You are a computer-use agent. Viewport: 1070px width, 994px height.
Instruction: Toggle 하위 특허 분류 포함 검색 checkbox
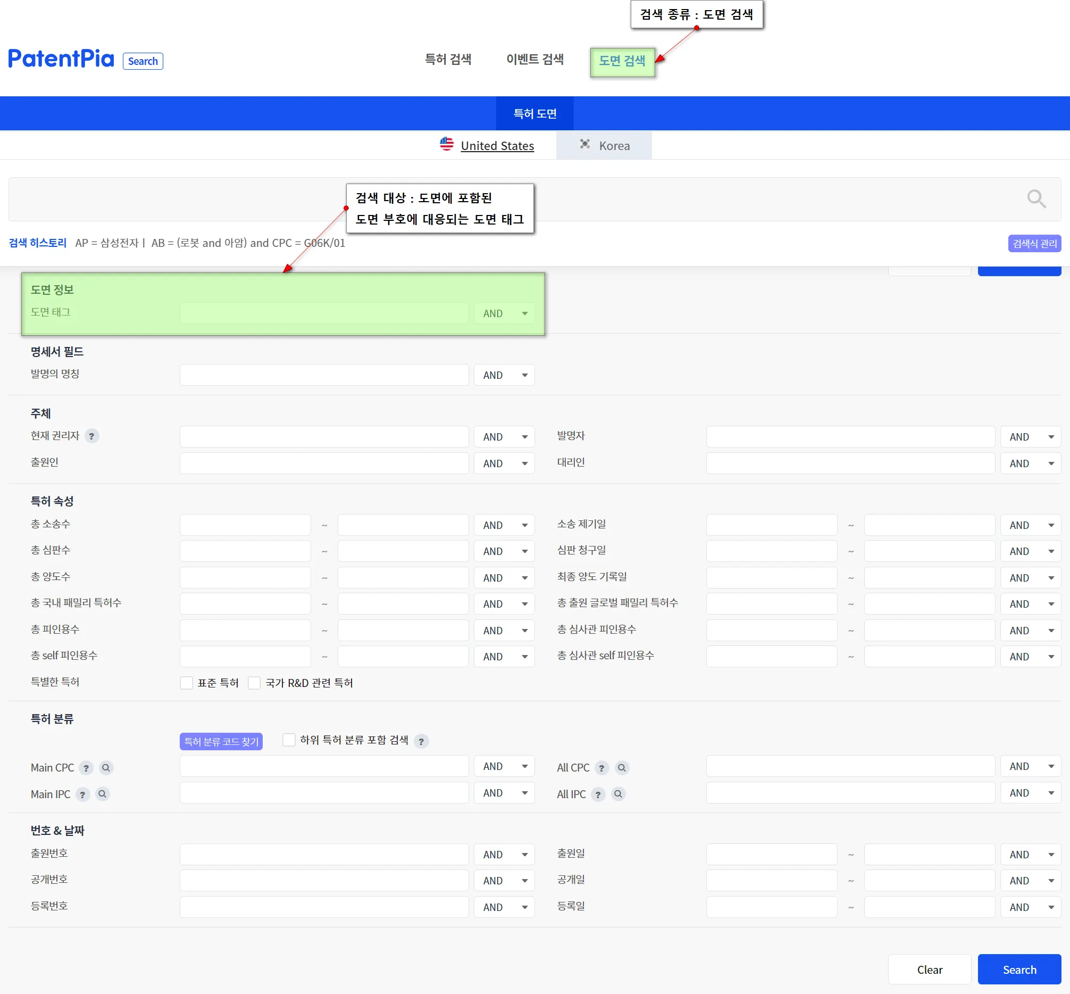point(289,740)
